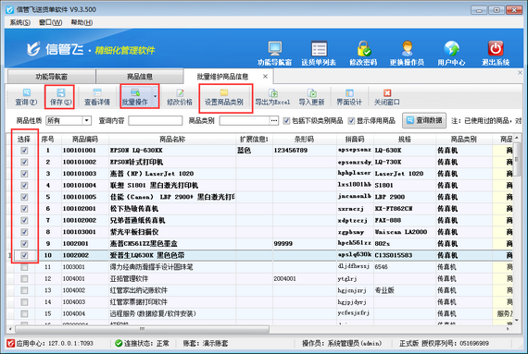Open the 系统(S) menu
The width and height of the screenshot is (528, 354).
point(19,22)
